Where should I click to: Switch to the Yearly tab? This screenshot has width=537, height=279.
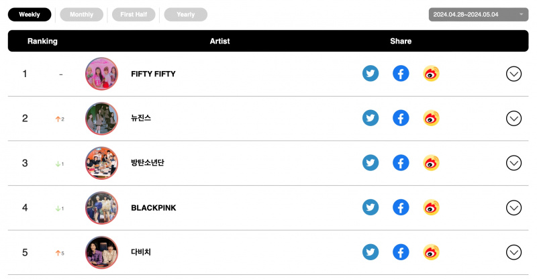pos(186,14)
